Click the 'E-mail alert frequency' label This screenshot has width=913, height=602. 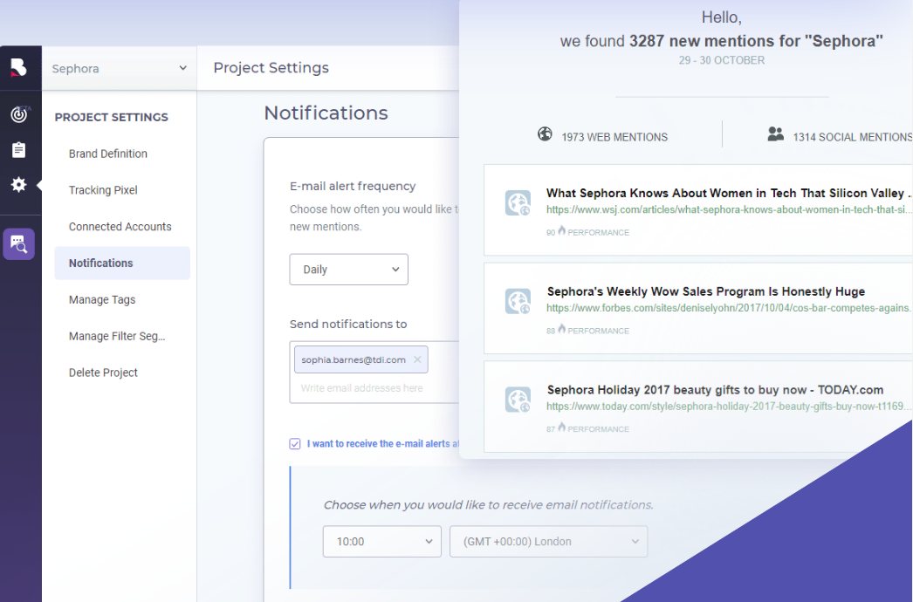(x=353, y=187)
